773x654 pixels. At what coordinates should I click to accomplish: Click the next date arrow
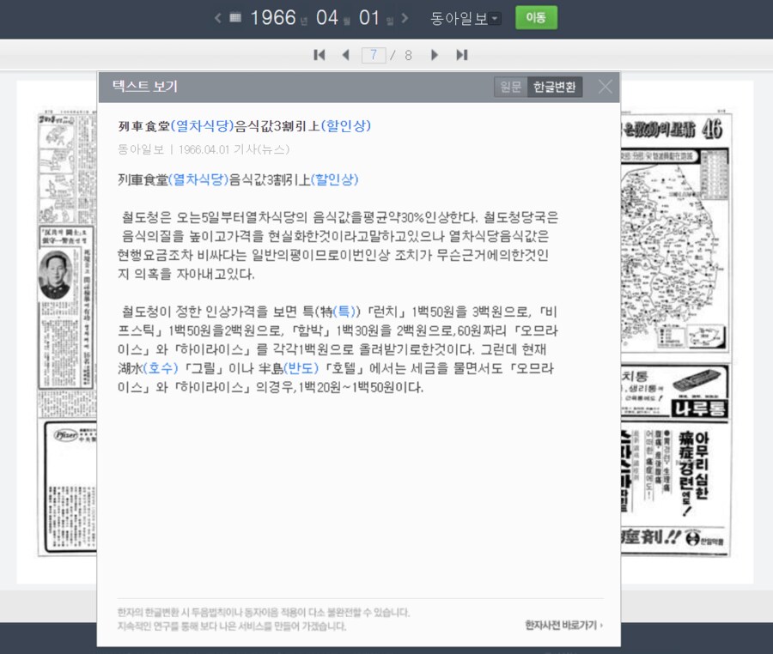click(x=405, y=17)
